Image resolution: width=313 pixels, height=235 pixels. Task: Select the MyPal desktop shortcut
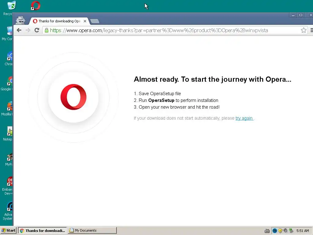[9, 160]
